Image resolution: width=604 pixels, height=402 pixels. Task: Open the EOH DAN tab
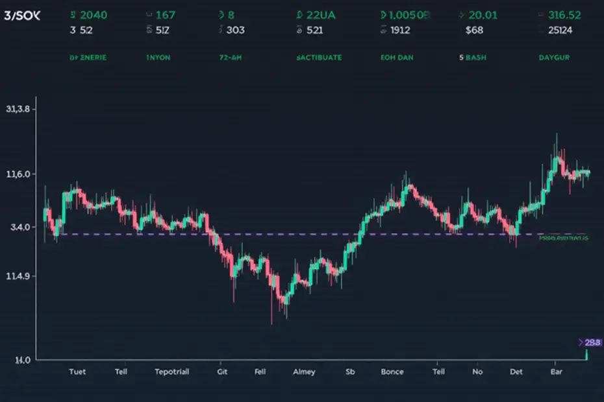coord(396,57)
